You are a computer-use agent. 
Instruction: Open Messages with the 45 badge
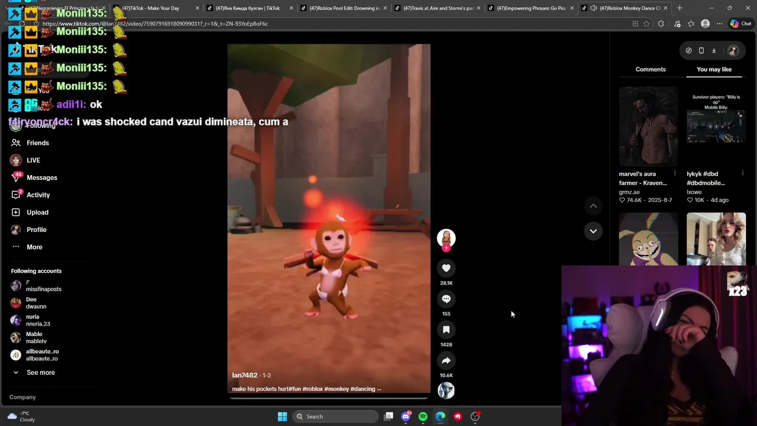click(41, 177)
